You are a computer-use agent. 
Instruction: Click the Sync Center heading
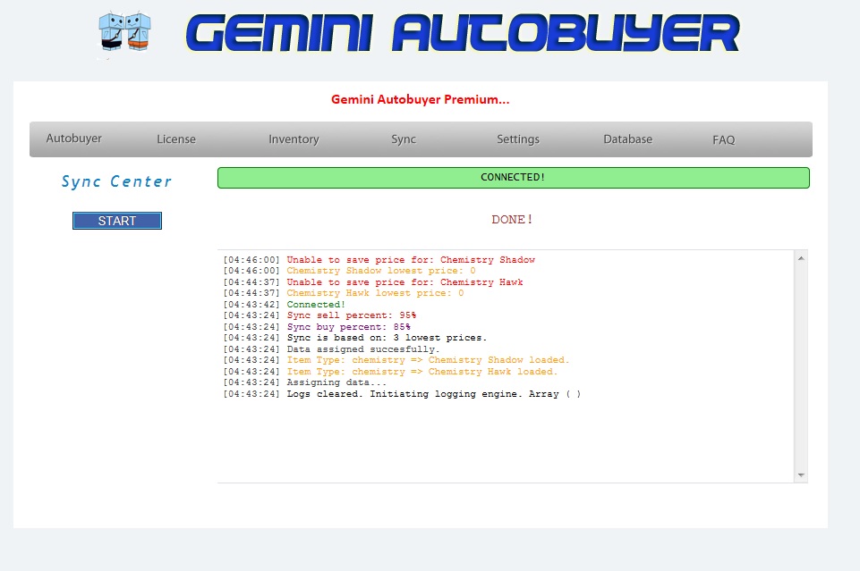click(116, 182)
